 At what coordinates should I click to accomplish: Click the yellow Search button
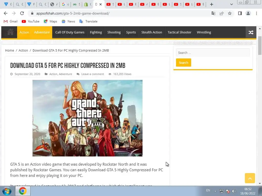tap(183, 63)
